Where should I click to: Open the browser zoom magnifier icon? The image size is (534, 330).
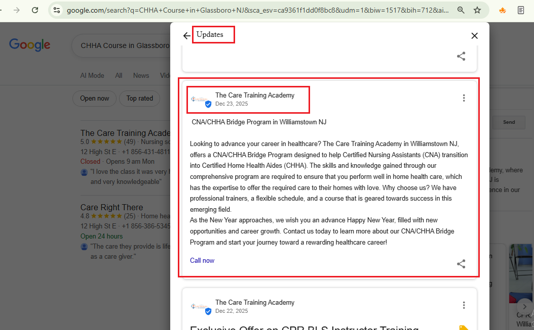461,10
